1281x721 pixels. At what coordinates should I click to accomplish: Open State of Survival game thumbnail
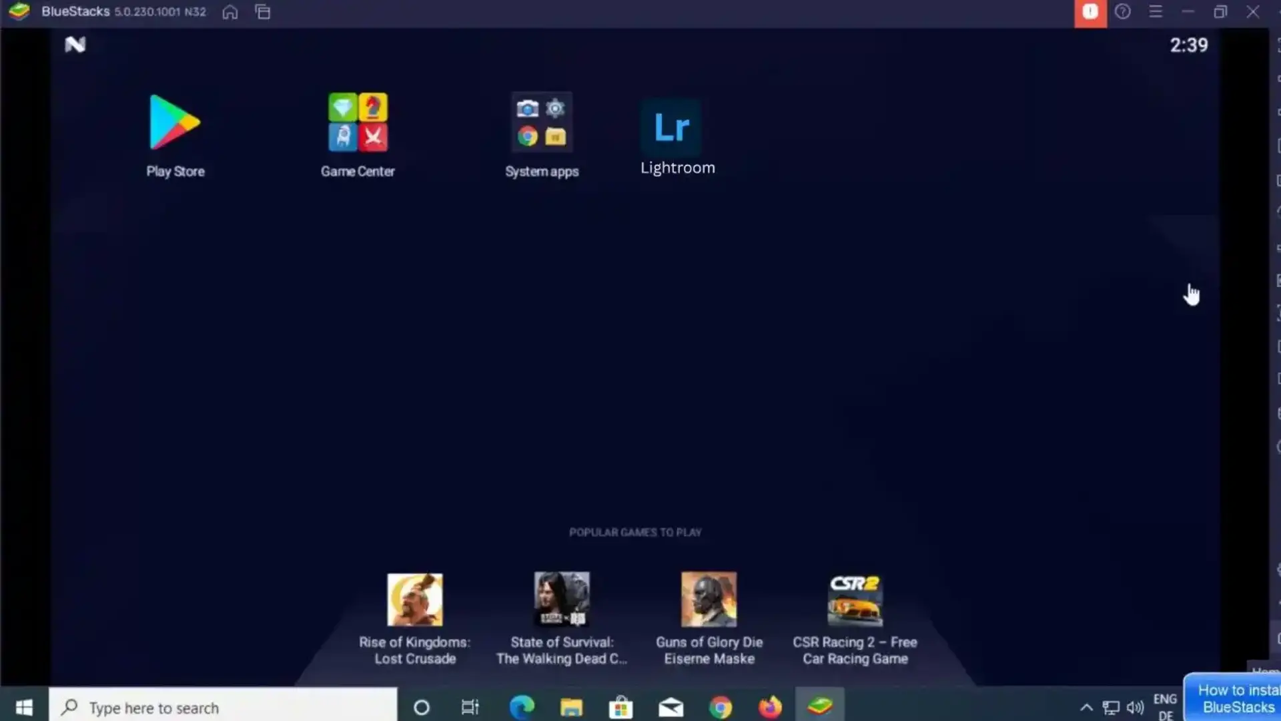point(562,599)
